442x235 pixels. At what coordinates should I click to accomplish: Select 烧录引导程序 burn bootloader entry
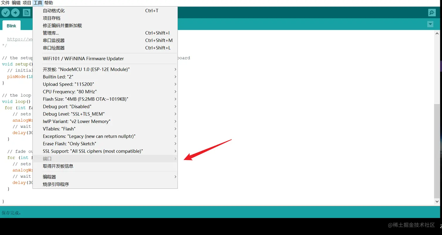point(105,184)
